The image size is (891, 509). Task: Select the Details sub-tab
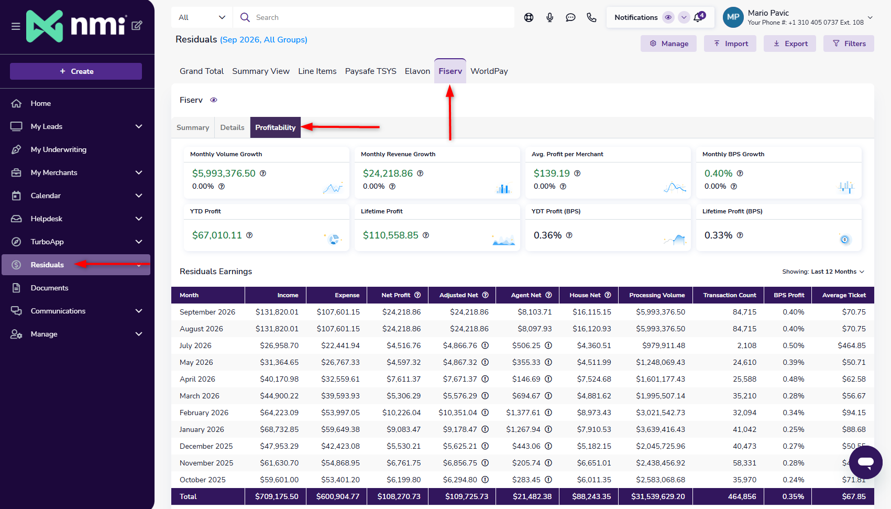pyautogui.click(x=232, y=127)
